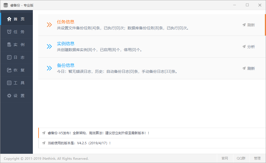Click the 睿备份 - 专业版 window title
Screen dimensions: 266x163
(22, 5)
